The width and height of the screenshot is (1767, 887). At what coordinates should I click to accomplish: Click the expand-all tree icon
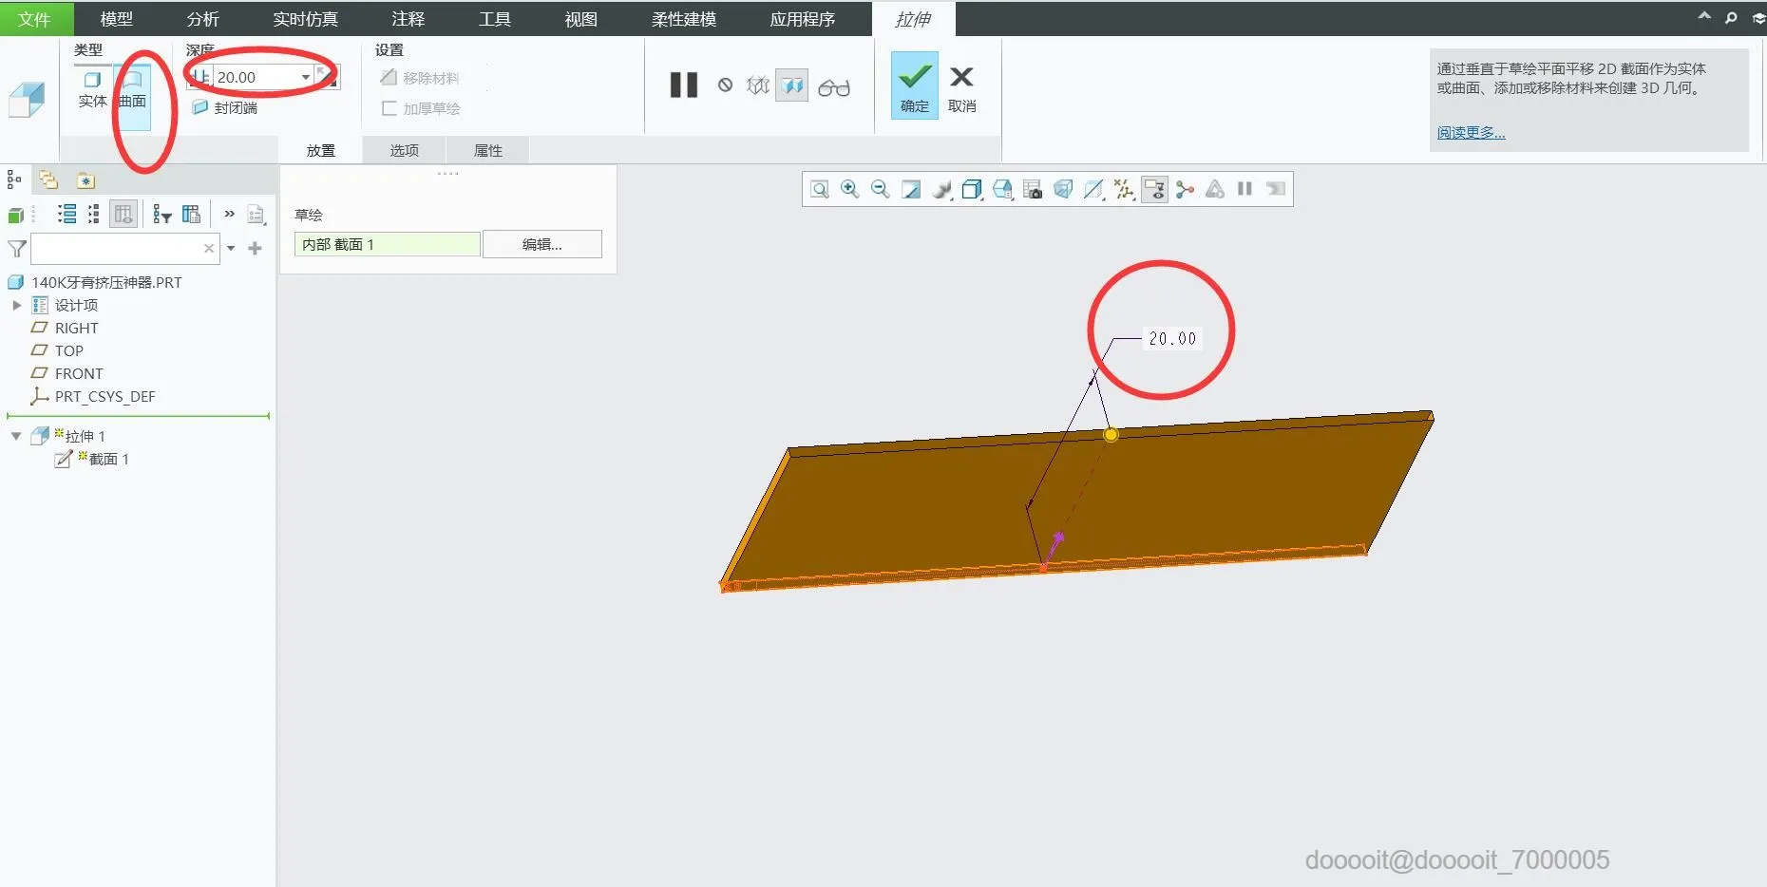[66, 214]
